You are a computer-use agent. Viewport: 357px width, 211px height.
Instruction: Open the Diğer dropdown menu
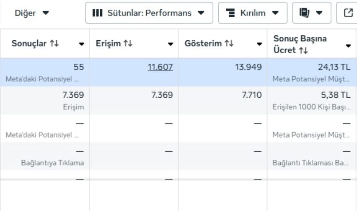tap(31, 13)
